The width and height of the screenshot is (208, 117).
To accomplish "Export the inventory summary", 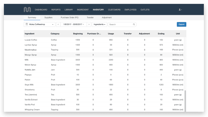I will click(182, 25).
